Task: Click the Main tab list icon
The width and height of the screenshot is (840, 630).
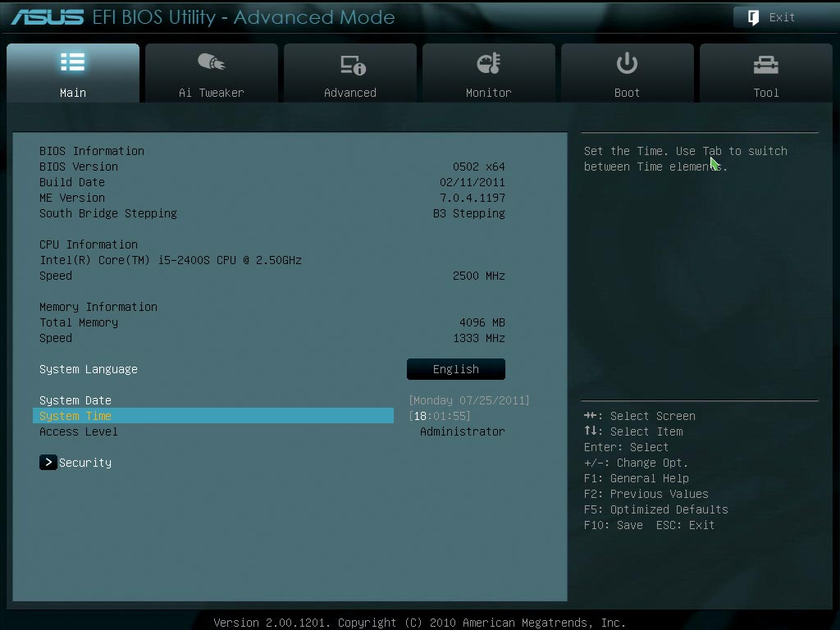Action: [x=73, y=62]
